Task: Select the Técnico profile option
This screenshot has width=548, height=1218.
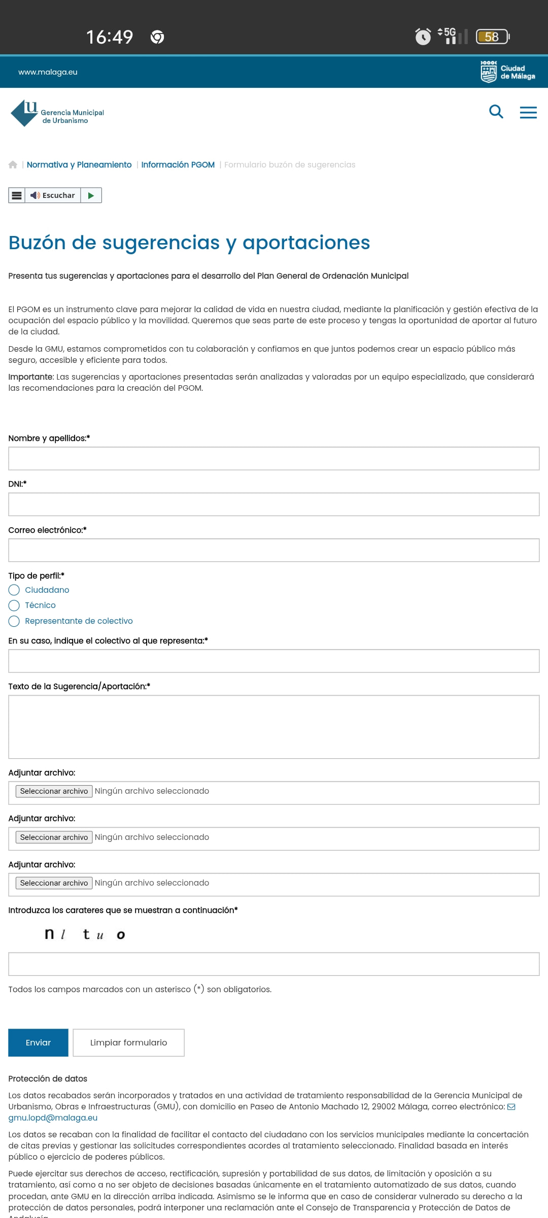Action: pyautogui.click(x=14, y=605)
